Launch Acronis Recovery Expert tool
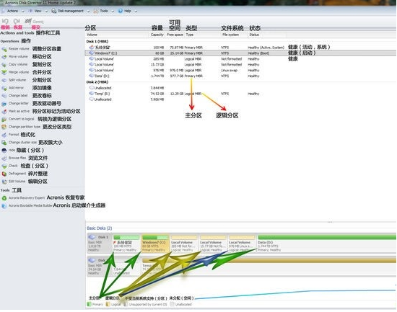Screen dimensions: 397x312 tap(23, 198)
